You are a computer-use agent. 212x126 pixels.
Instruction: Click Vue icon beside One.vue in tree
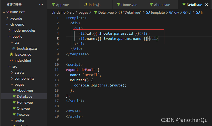coord(14,108)
